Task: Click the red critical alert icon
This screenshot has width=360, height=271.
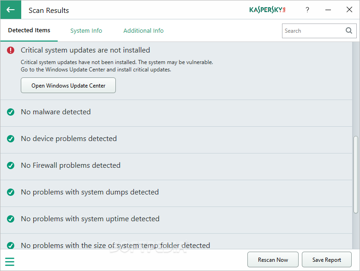Action: coord(11,50)
